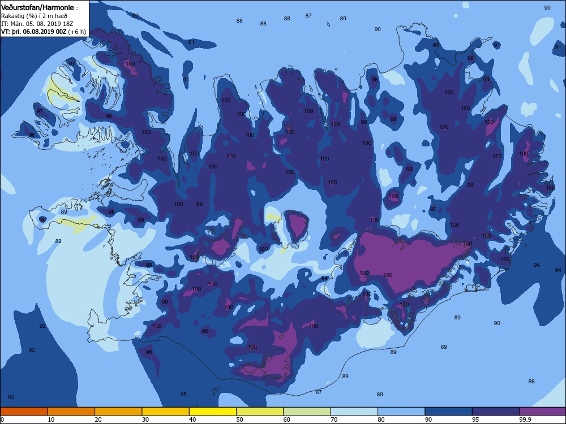This screenshot has width=566, height=424.
Task: Click the legend tick label '60'
Action: click(x=287, y=419)
